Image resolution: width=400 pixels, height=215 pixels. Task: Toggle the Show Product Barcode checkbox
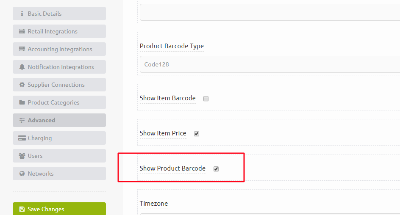click(216, 169)
